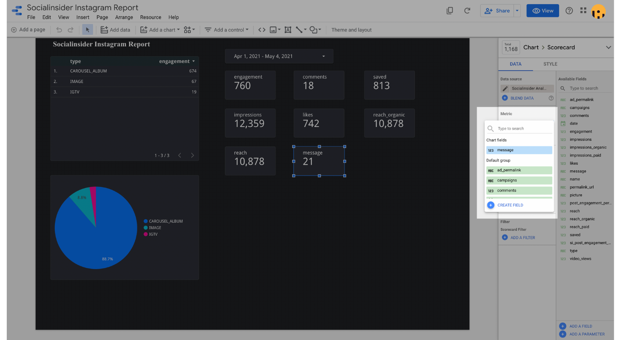Open the Add a control dropdown
This screenshot has height=340, width=621.
226,30
